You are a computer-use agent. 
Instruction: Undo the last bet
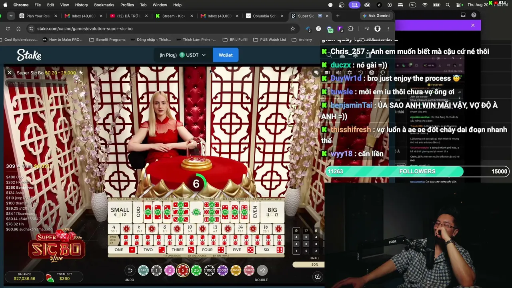coord(130,270)
